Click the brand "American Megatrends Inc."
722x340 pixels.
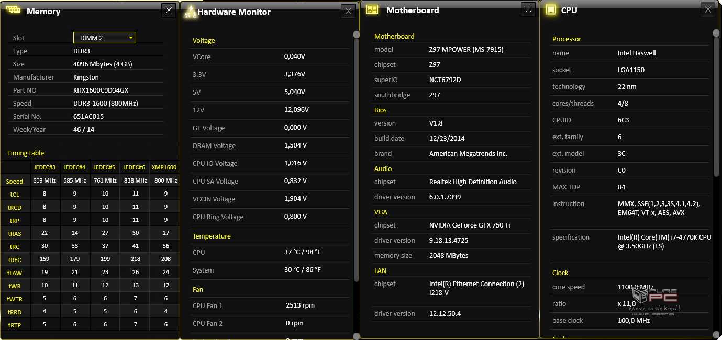(x=469, y=153)
